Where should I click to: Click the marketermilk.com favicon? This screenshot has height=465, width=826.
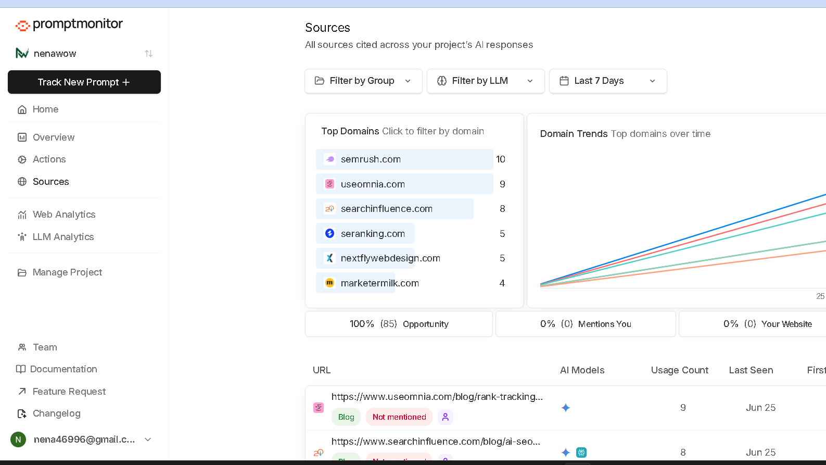pos(329,283)
